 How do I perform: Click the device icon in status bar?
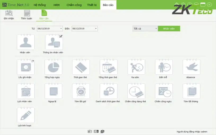96,131
